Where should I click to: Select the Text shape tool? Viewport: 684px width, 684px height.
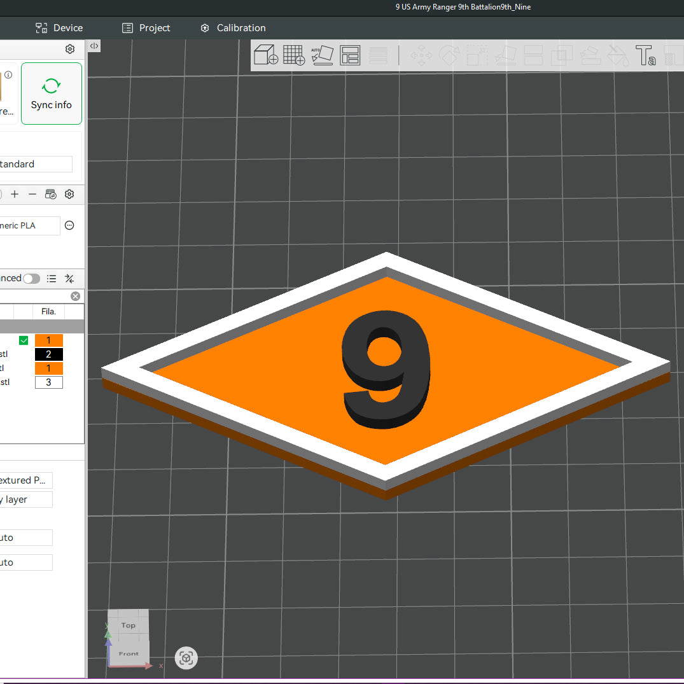point(645,55)
